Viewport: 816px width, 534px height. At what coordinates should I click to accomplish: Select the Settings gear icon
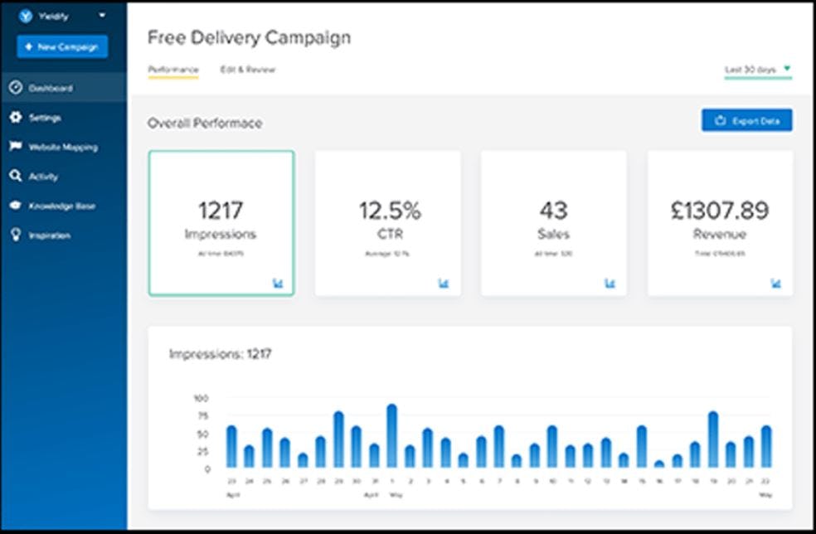tap(15, 118)
